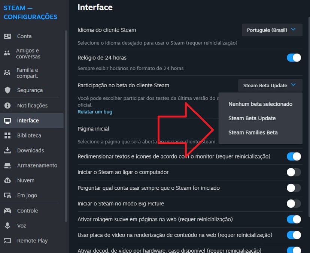Collapse the Participação no beta dropdown
The width and height of the screenshot is (310, 253).
[x=270, y=85]
